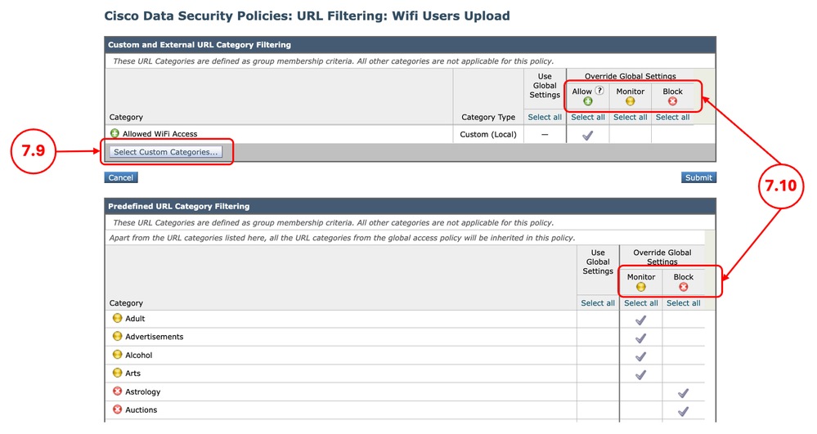Click the yellow icon next to Alcohol

[117, 354]
